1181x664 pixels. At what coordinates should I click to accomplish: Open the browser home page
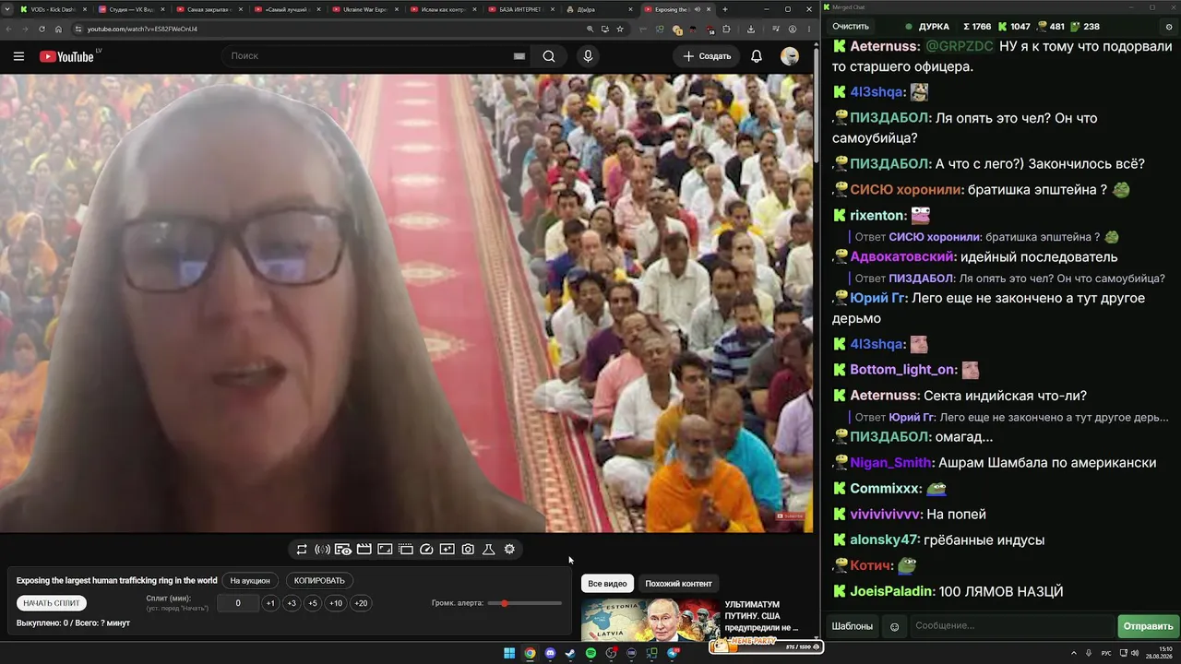point(58,29)
